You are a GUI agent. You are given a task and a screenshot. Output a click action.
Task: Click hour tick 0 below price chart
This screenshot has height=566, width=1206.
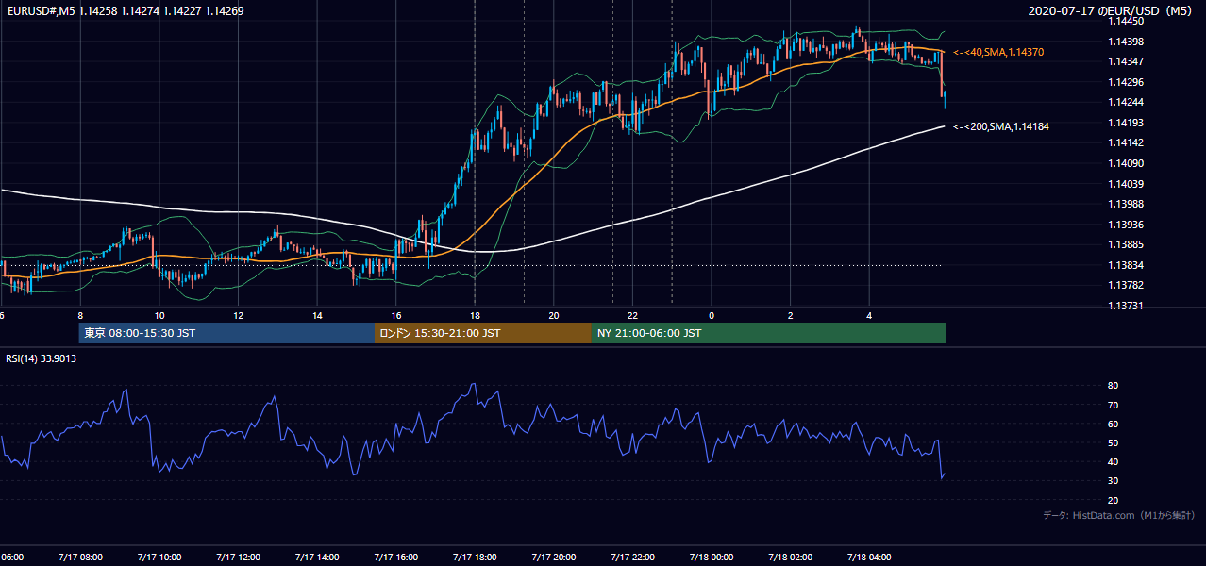pos(712,316)
